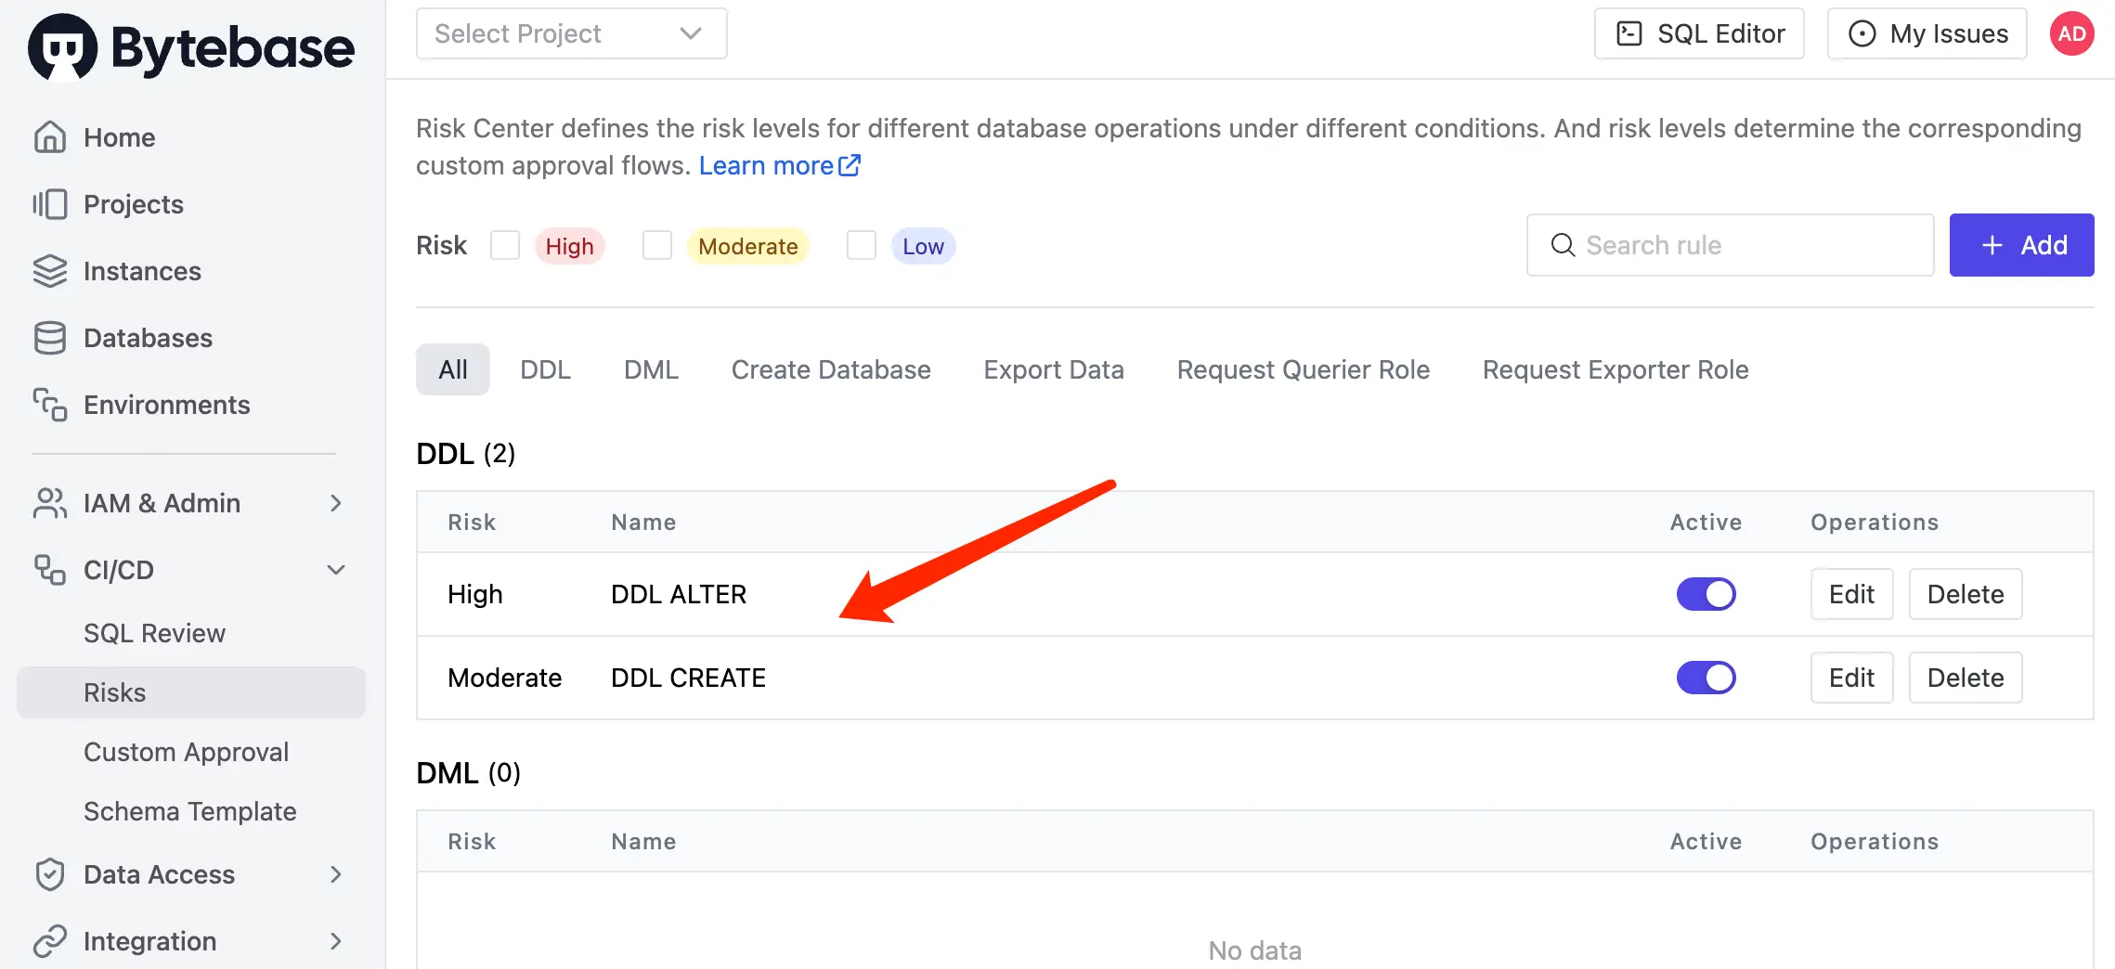The image size is (2115, 969).
Task: Switch to the Export Data tab
Action: [x=1054, y=369]
